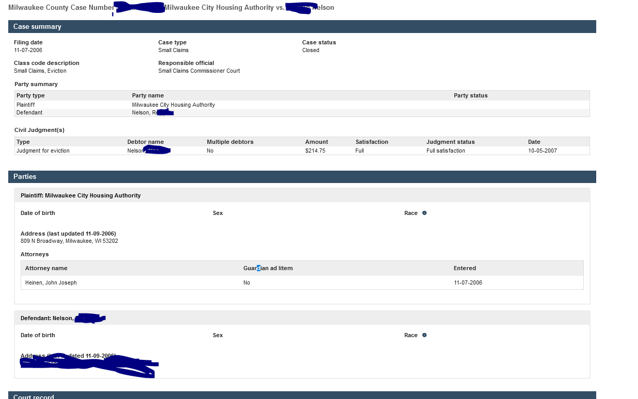Click the Party status column header
The width and height of the screenshot is (638, 399).
point(470,95)
